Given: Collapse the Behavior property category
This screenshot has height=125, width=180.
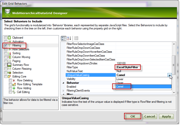Looking at the screenshot, I should (63, 83).
